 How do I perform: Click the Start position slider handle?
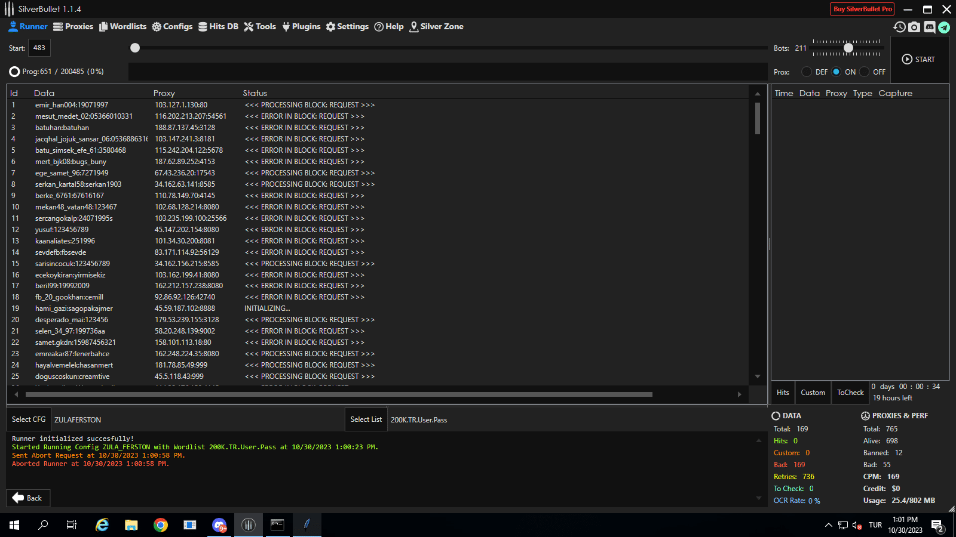pos(135,48)
